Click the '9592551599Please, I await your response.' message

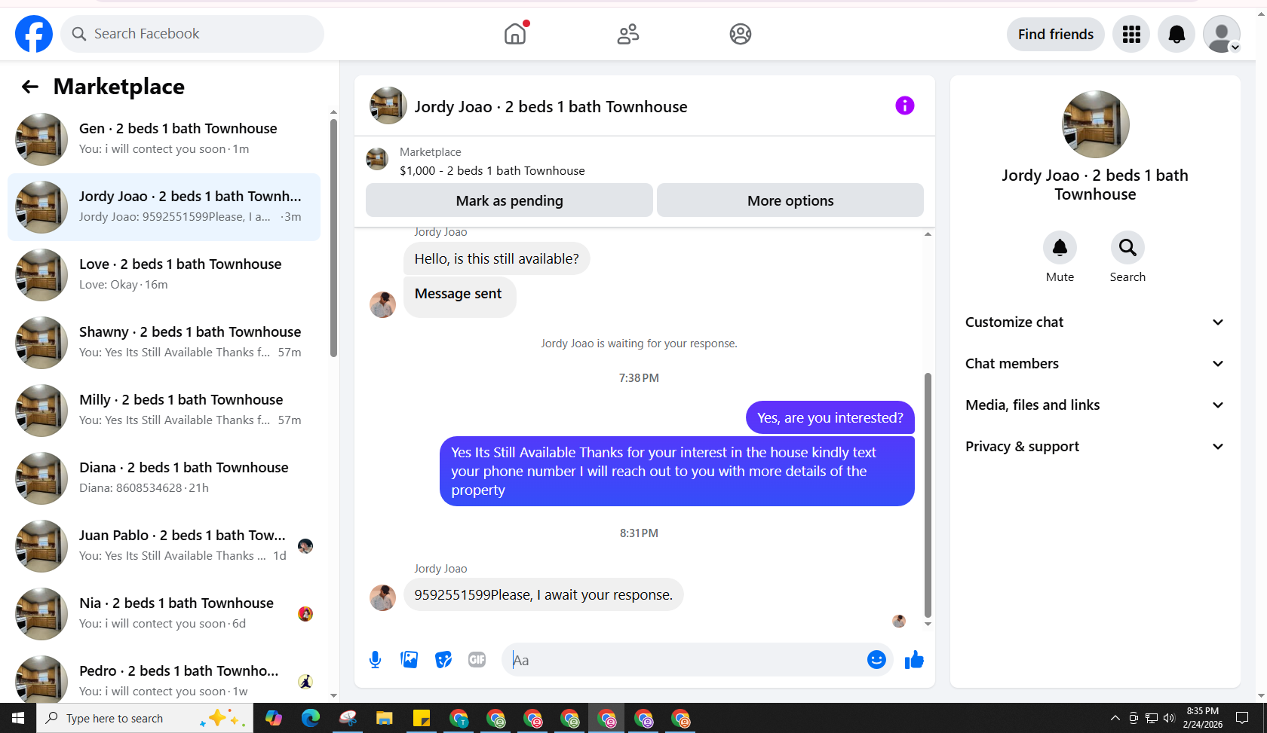coord(543,594)
